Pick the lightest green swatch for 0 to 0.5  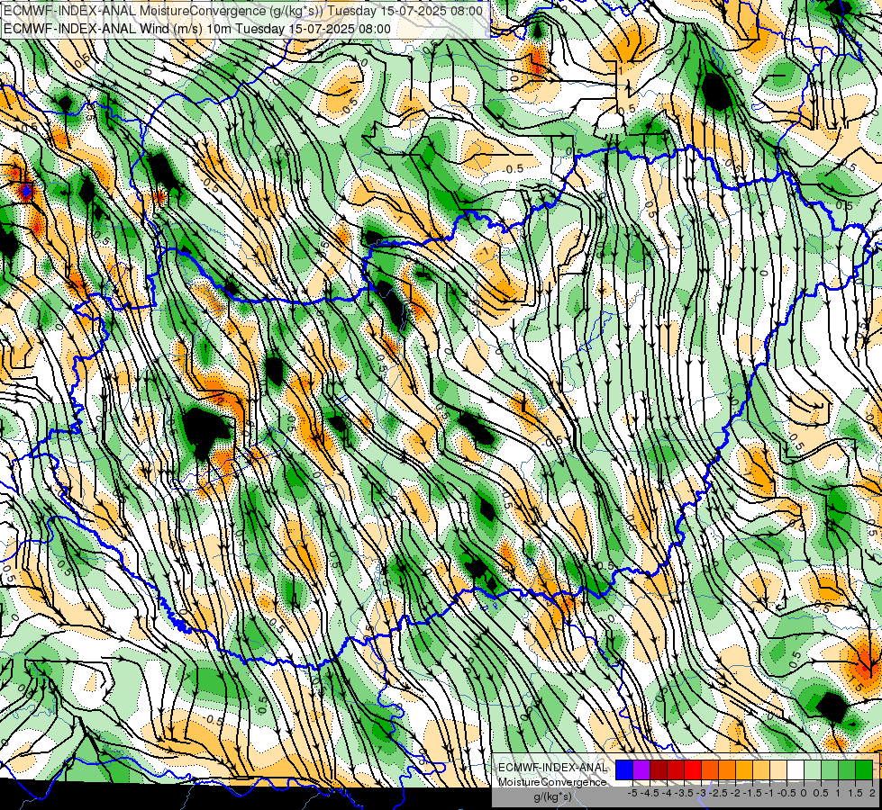pyautogui.click(x=813, y=770)
